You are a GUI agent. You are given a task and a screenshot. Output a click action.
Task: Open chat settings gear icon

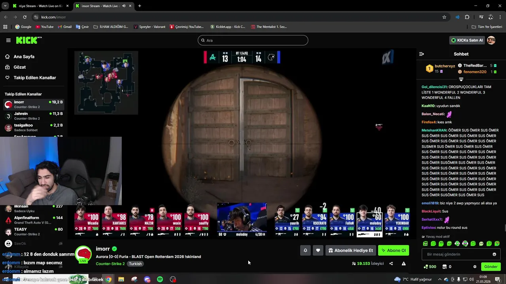click(475, 267)
